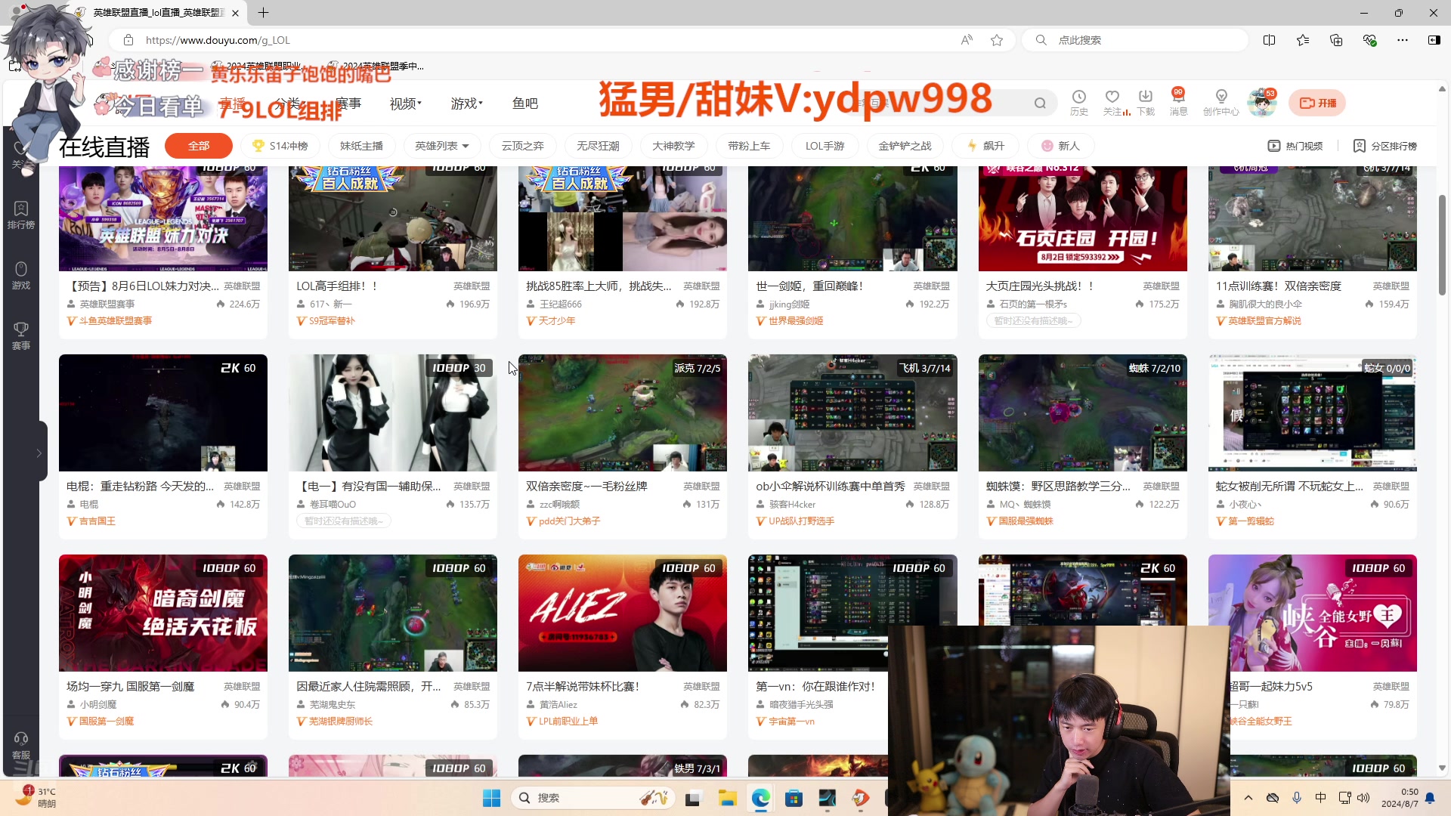Open the 分区排行榜 link
This screenshot has width=1451, height=816.
pos(1384,146)
